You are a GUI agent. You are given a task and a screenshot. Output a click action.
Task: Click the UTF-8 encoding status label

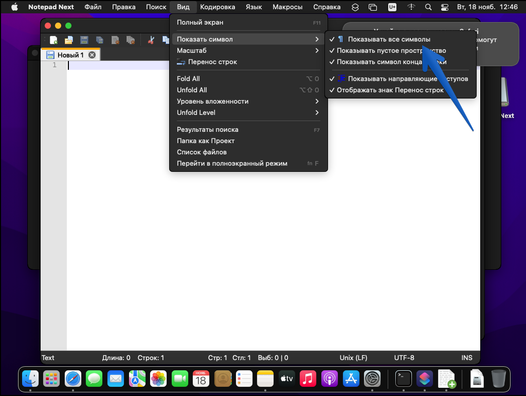click(404, 358)
